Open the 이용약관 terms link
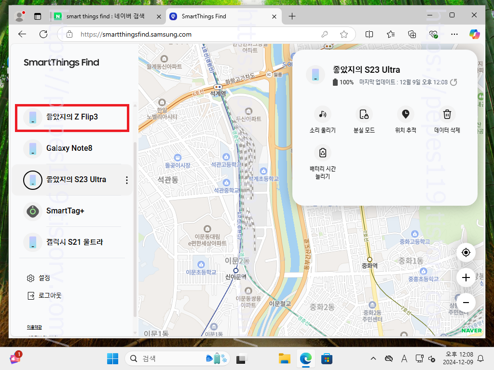494x370 pixels. coord(34,327)
